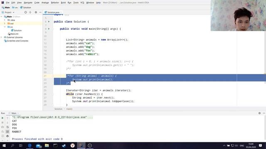Click run gutter icon beside main method
The image size is (266, 149).
coord(49,29)
